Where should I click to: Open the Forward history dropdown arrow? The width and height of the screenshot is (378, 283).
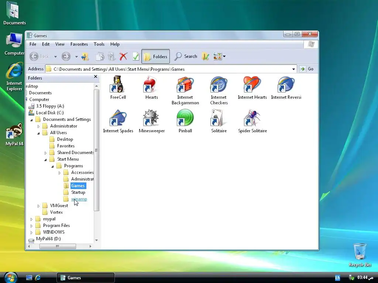click(76, 56)
